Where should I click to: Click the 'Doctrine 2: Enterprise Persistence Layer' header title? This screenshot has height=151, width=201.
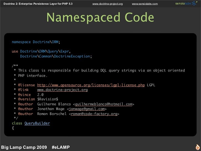[38, 4]
